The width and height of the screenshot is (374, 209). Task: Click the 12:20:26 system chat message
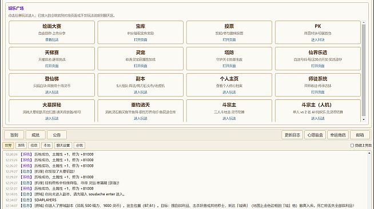coord(49,154)
